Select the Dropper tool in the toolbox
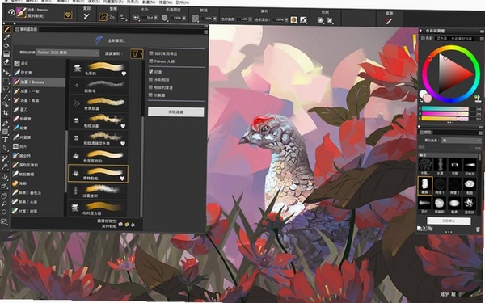485x303 pixels. 6,38
